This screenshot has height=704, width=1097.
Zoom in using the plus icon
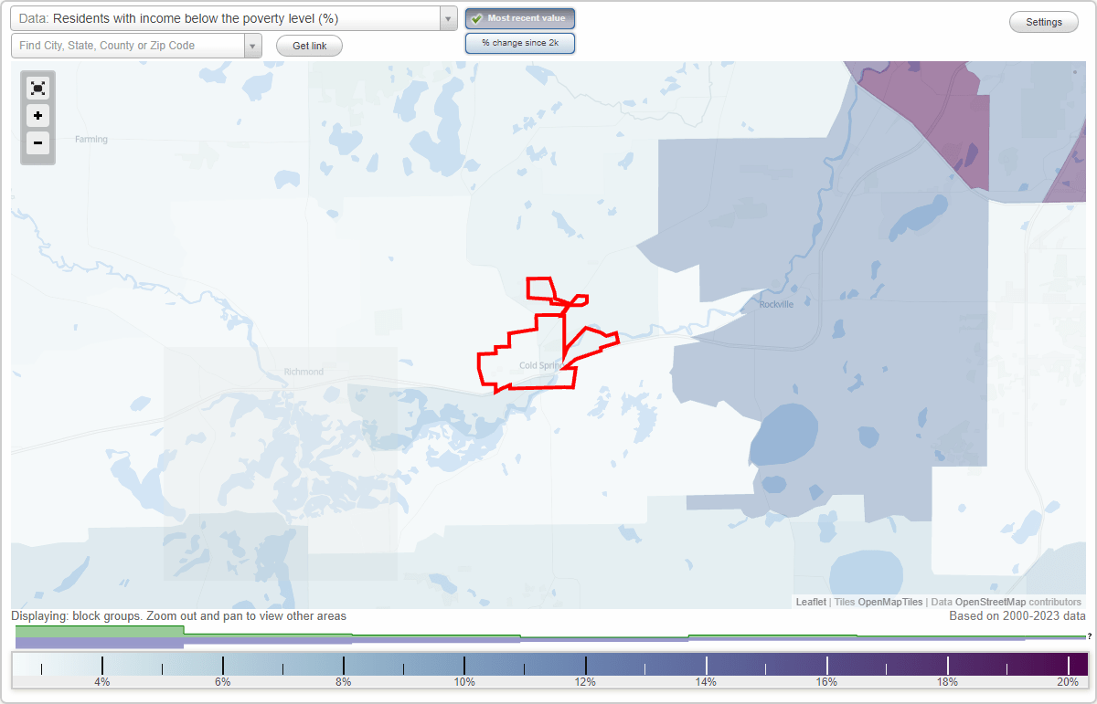pyautogui.click(x=37, y=116)
